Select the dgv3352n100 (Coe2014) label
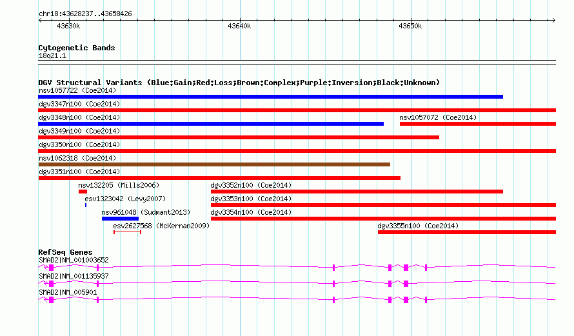 click(251, 185)
